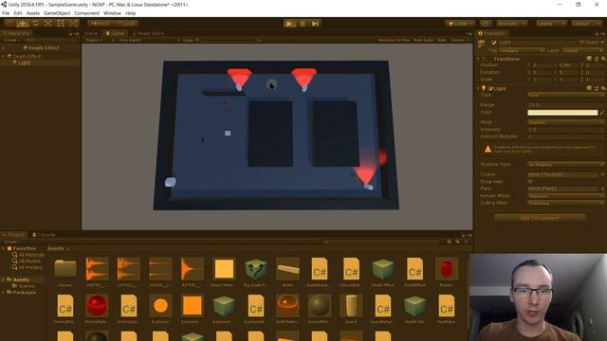The height and width of the screenshot is (341, 607).
Task: Open the Tag dropdown in Inspector
Action: click(521, 50)
